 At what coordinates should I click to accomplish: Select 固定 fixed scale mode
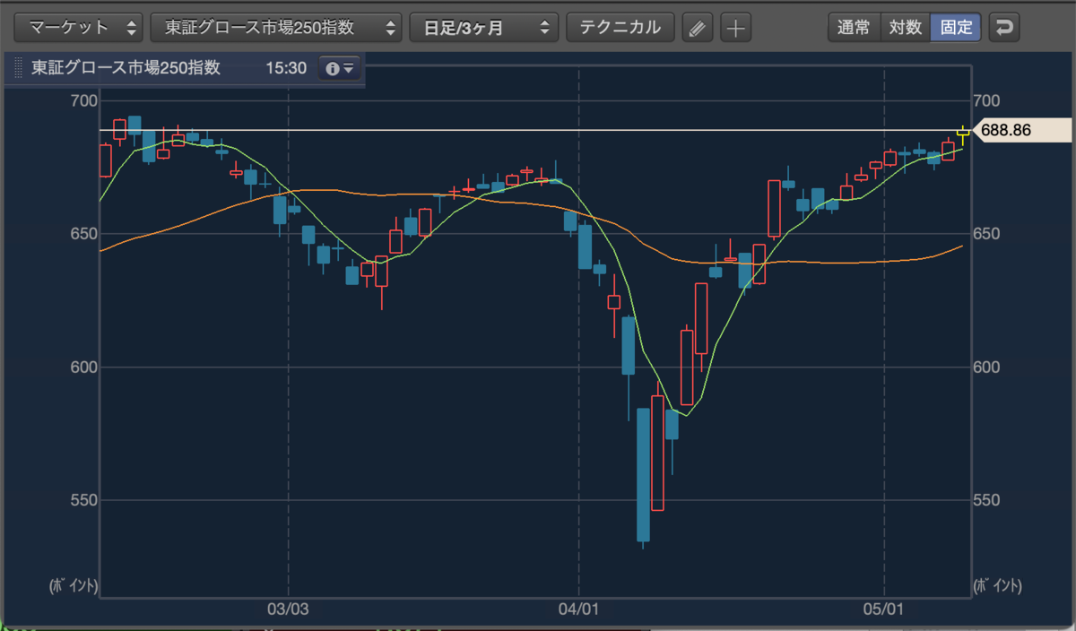coord(957,28)
